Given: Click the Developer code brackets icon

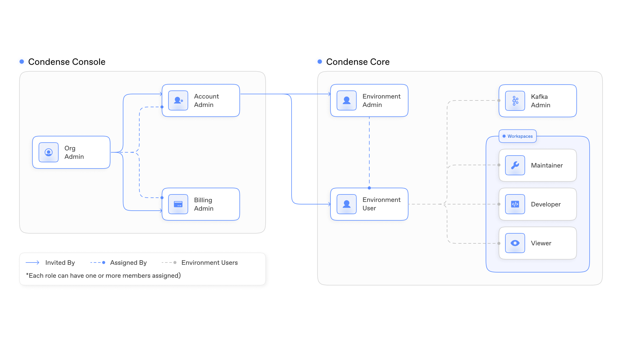Looking at the screenshot, I should click(515, 204).
